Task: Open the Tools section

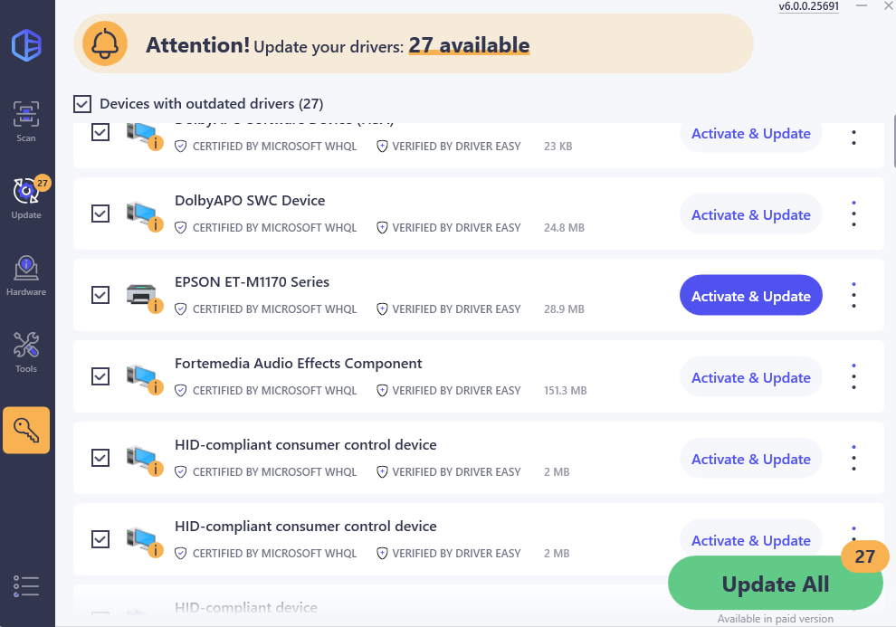Action: click(26, 352)
